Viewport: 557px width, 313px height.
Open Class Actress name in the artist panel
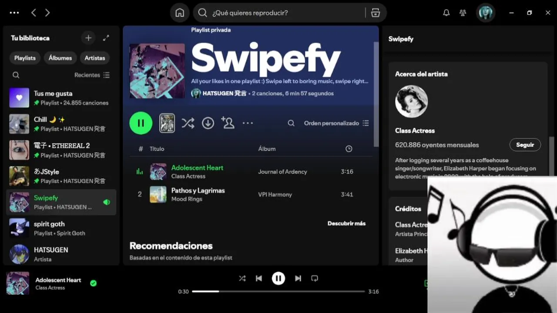coord(415,130)
